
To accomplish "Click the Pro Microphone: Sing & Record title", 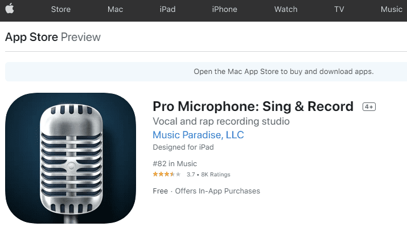I will (253, 106).
